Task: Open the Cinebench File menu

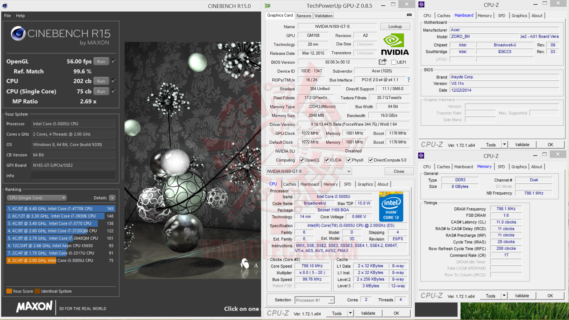Action: coord(7,16)
